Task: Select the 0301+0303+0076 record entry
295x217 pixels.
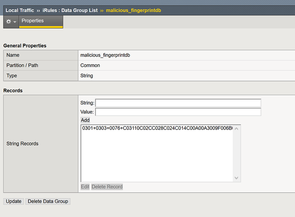Action: point(157,128)
